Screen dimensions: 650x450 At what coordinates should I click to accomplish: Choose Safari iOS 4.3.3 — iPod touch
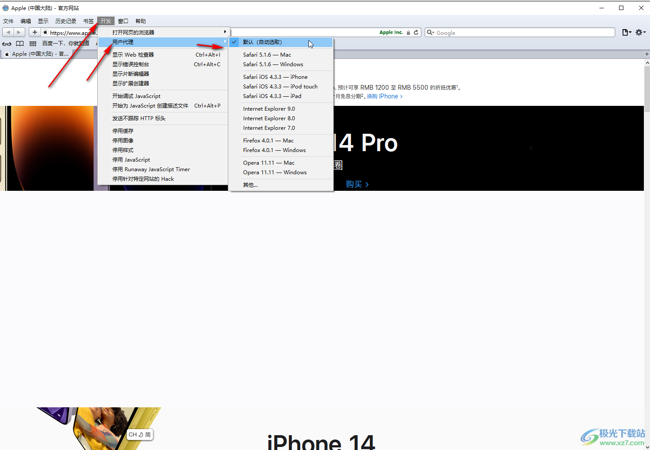point(281,86)
